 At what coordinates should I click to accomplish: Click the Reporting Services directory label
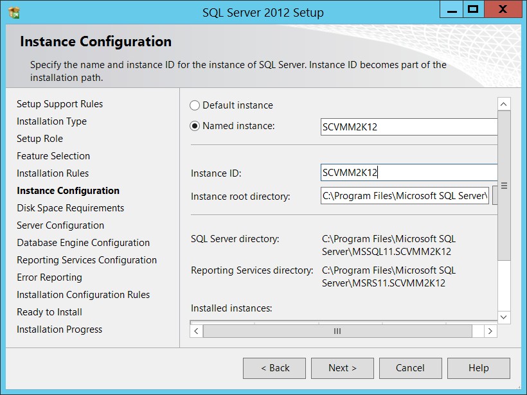(252, 270)
